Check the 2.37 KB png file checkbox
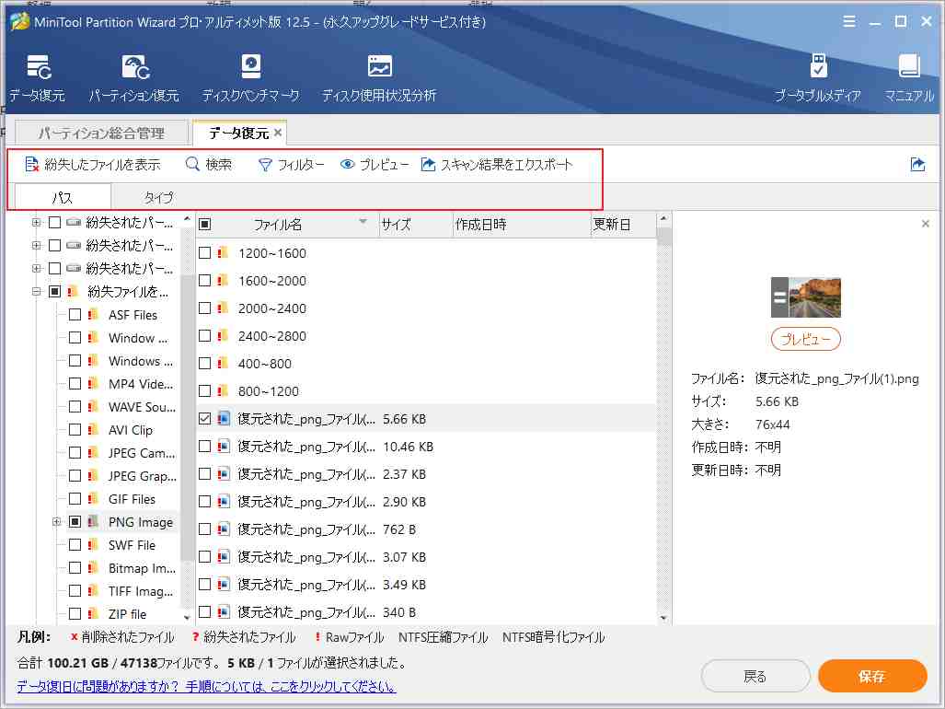Screen dimensions: 945x709 point(205,474)
